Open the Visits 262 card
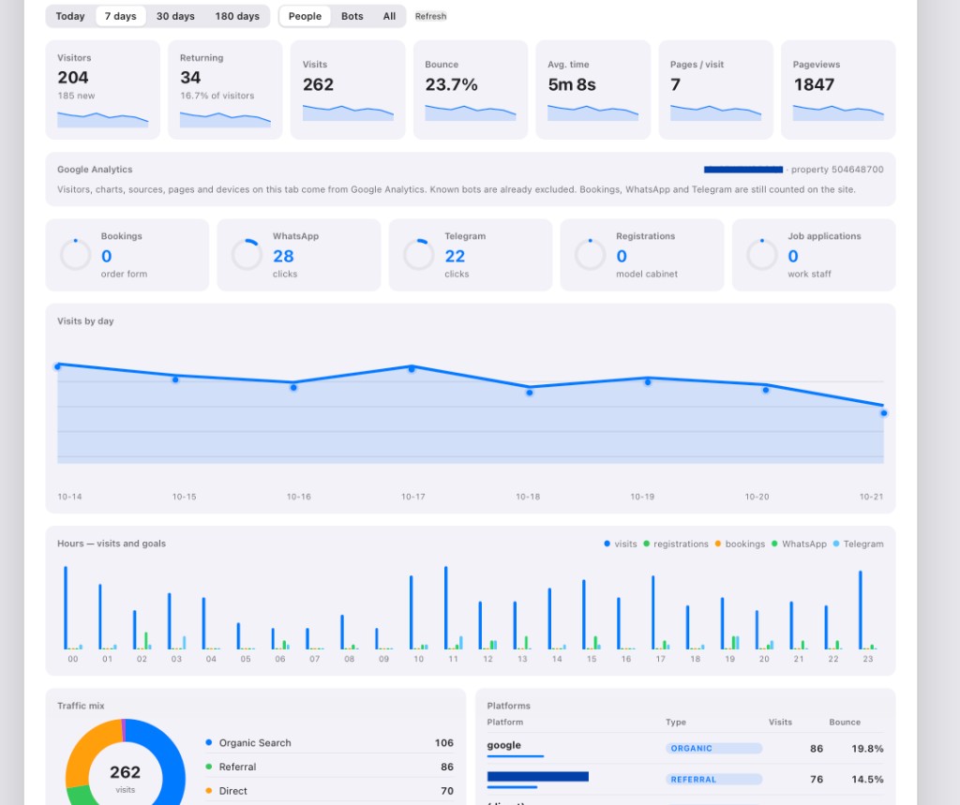 point(348,90)
